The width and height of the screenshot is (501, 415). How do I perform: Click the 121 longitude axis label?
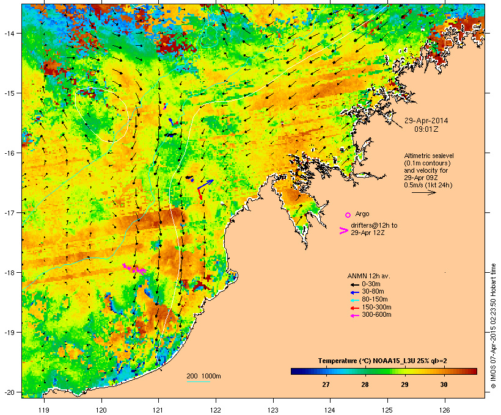(158, 410)
